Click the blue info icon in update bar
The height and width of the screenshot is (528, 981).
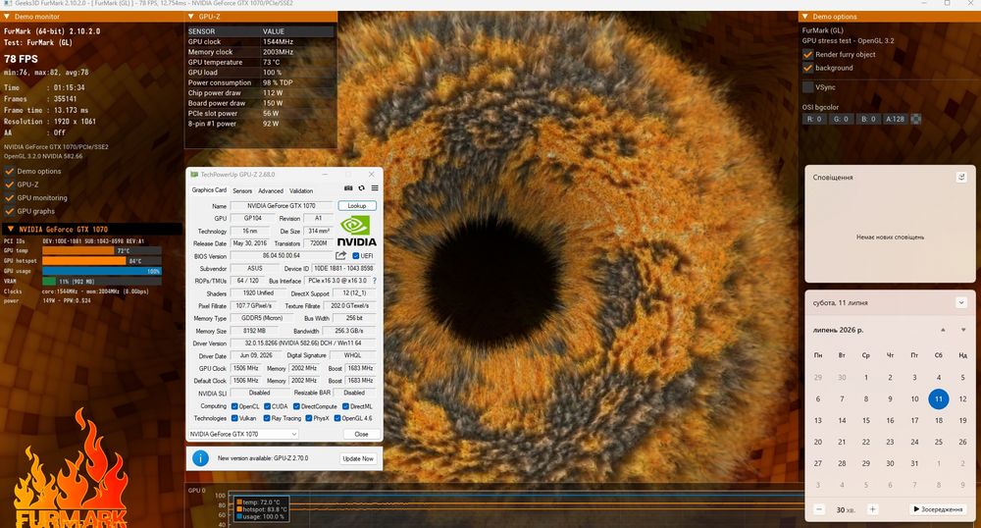[200, 458]
